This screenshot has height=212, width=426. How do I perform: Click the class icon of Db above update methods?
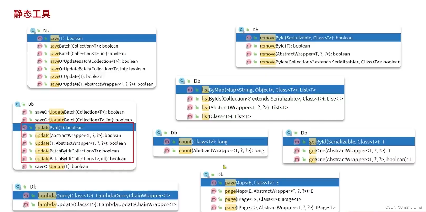(18, 104)
